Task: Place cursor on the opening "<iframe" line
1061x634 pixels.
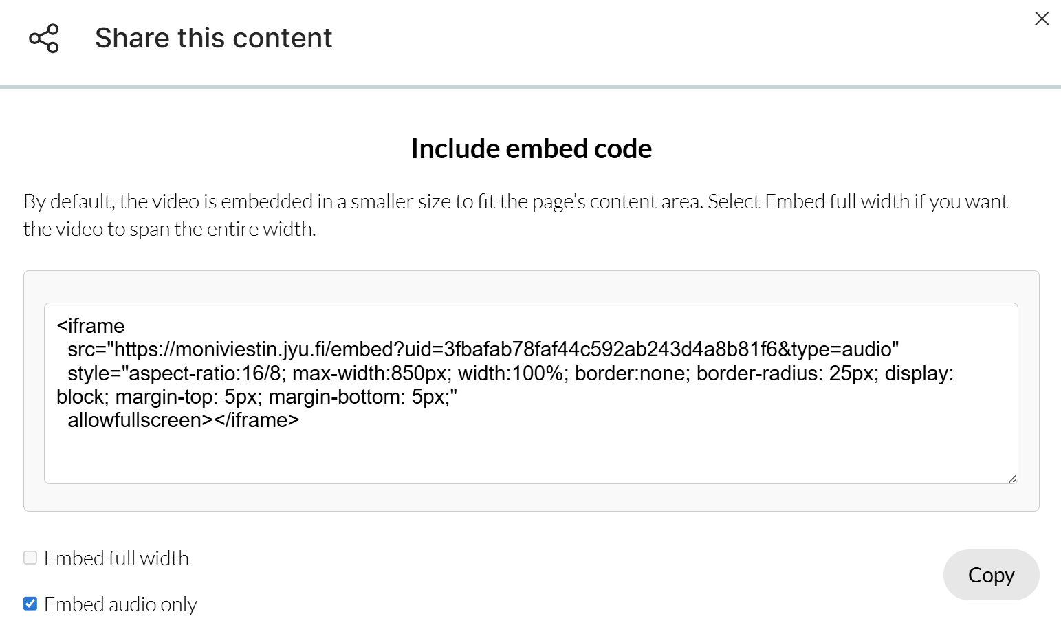Action: (91, 326)
